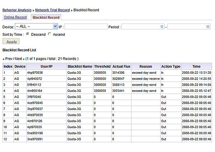Click the actual flux value 3088113

click(118, 85)
